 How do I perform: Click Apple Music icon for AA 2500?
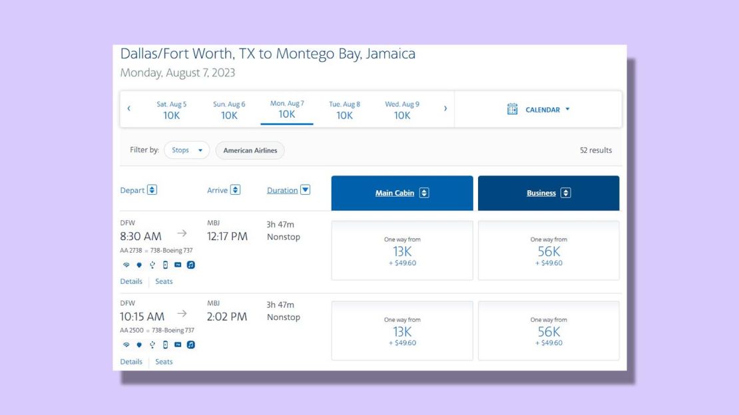click(191, 345)
